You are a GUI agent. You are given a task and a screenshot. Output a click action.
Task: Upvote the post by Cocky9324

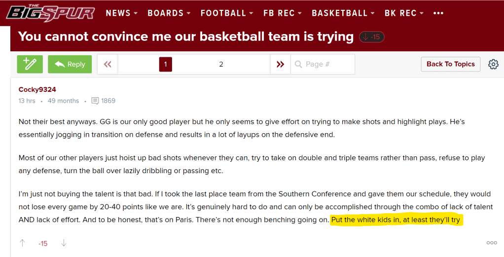click(22, 243)
